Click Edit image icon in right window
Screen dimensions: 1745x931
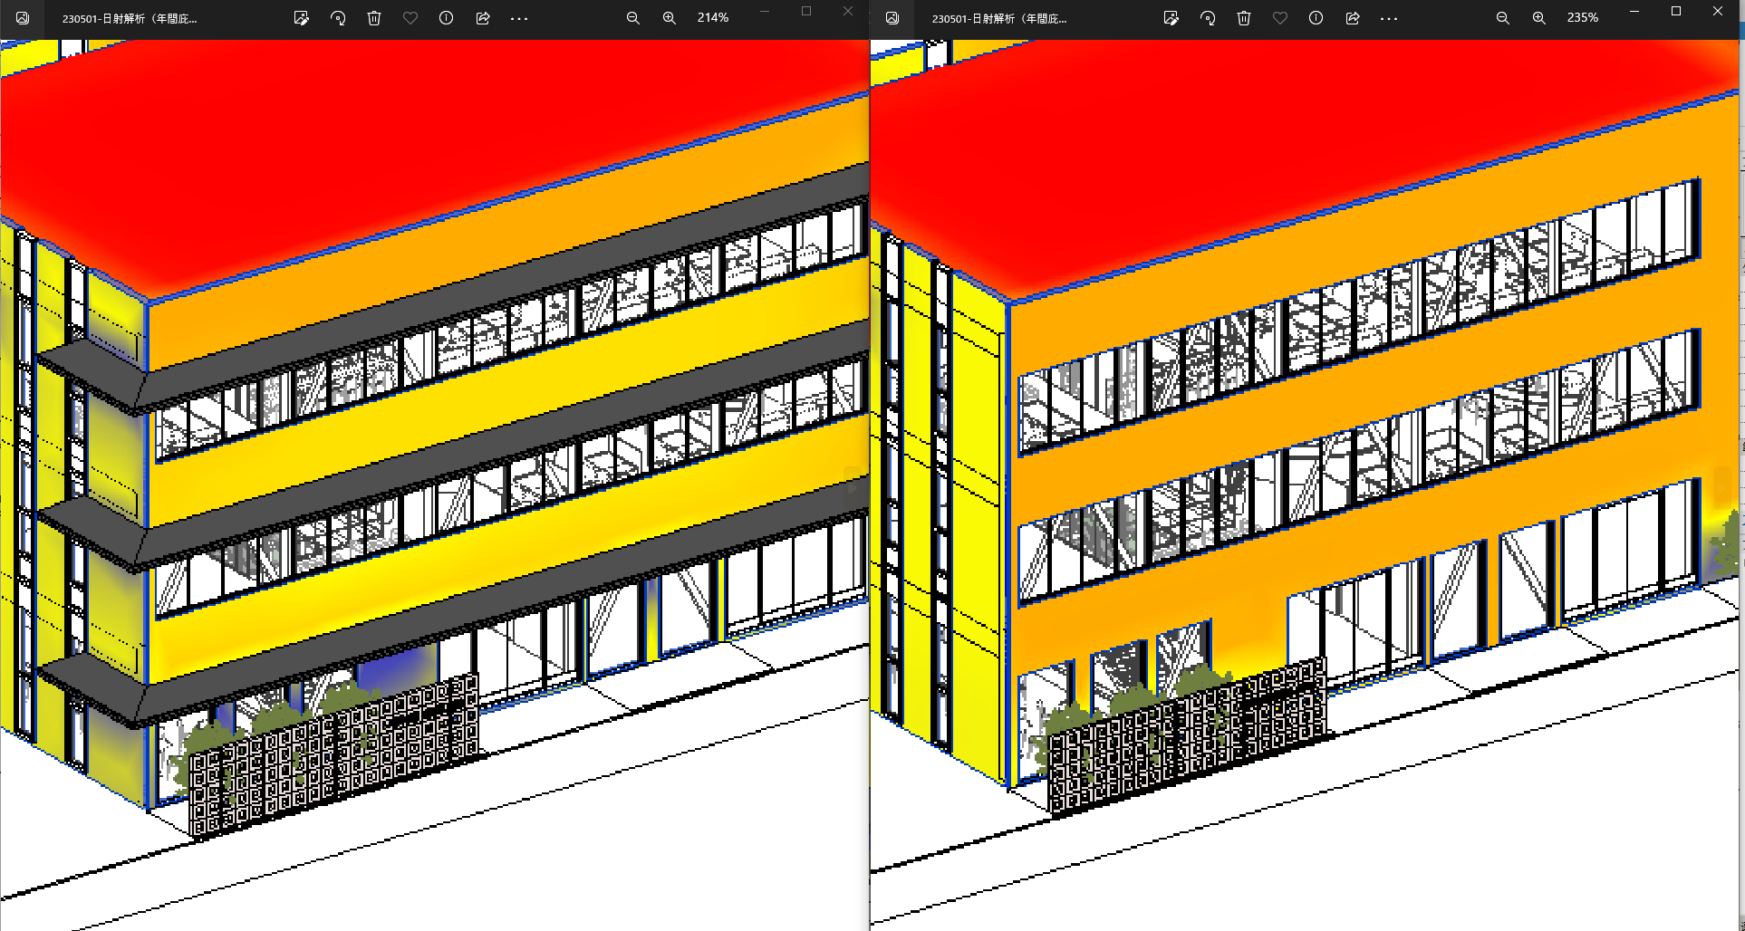[x=1171, y=18]
